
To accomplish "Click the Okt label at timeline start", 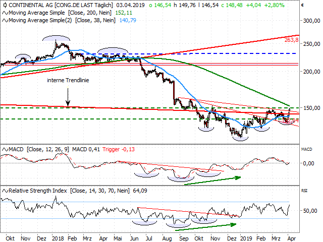I will [x=10, y=238].
